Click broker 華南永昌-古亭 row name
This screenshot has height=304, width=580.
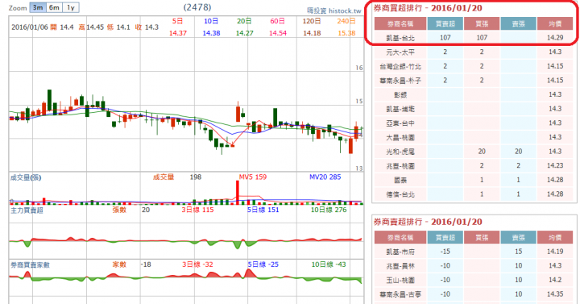400,294
